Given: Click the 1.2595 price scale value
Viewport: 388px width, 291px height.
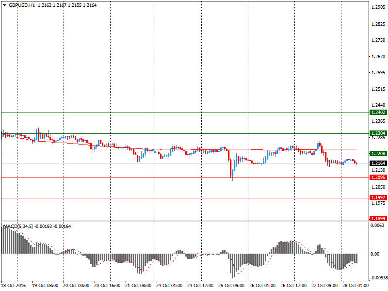Looking at the screenshot, I should click(x=378, y=73).
